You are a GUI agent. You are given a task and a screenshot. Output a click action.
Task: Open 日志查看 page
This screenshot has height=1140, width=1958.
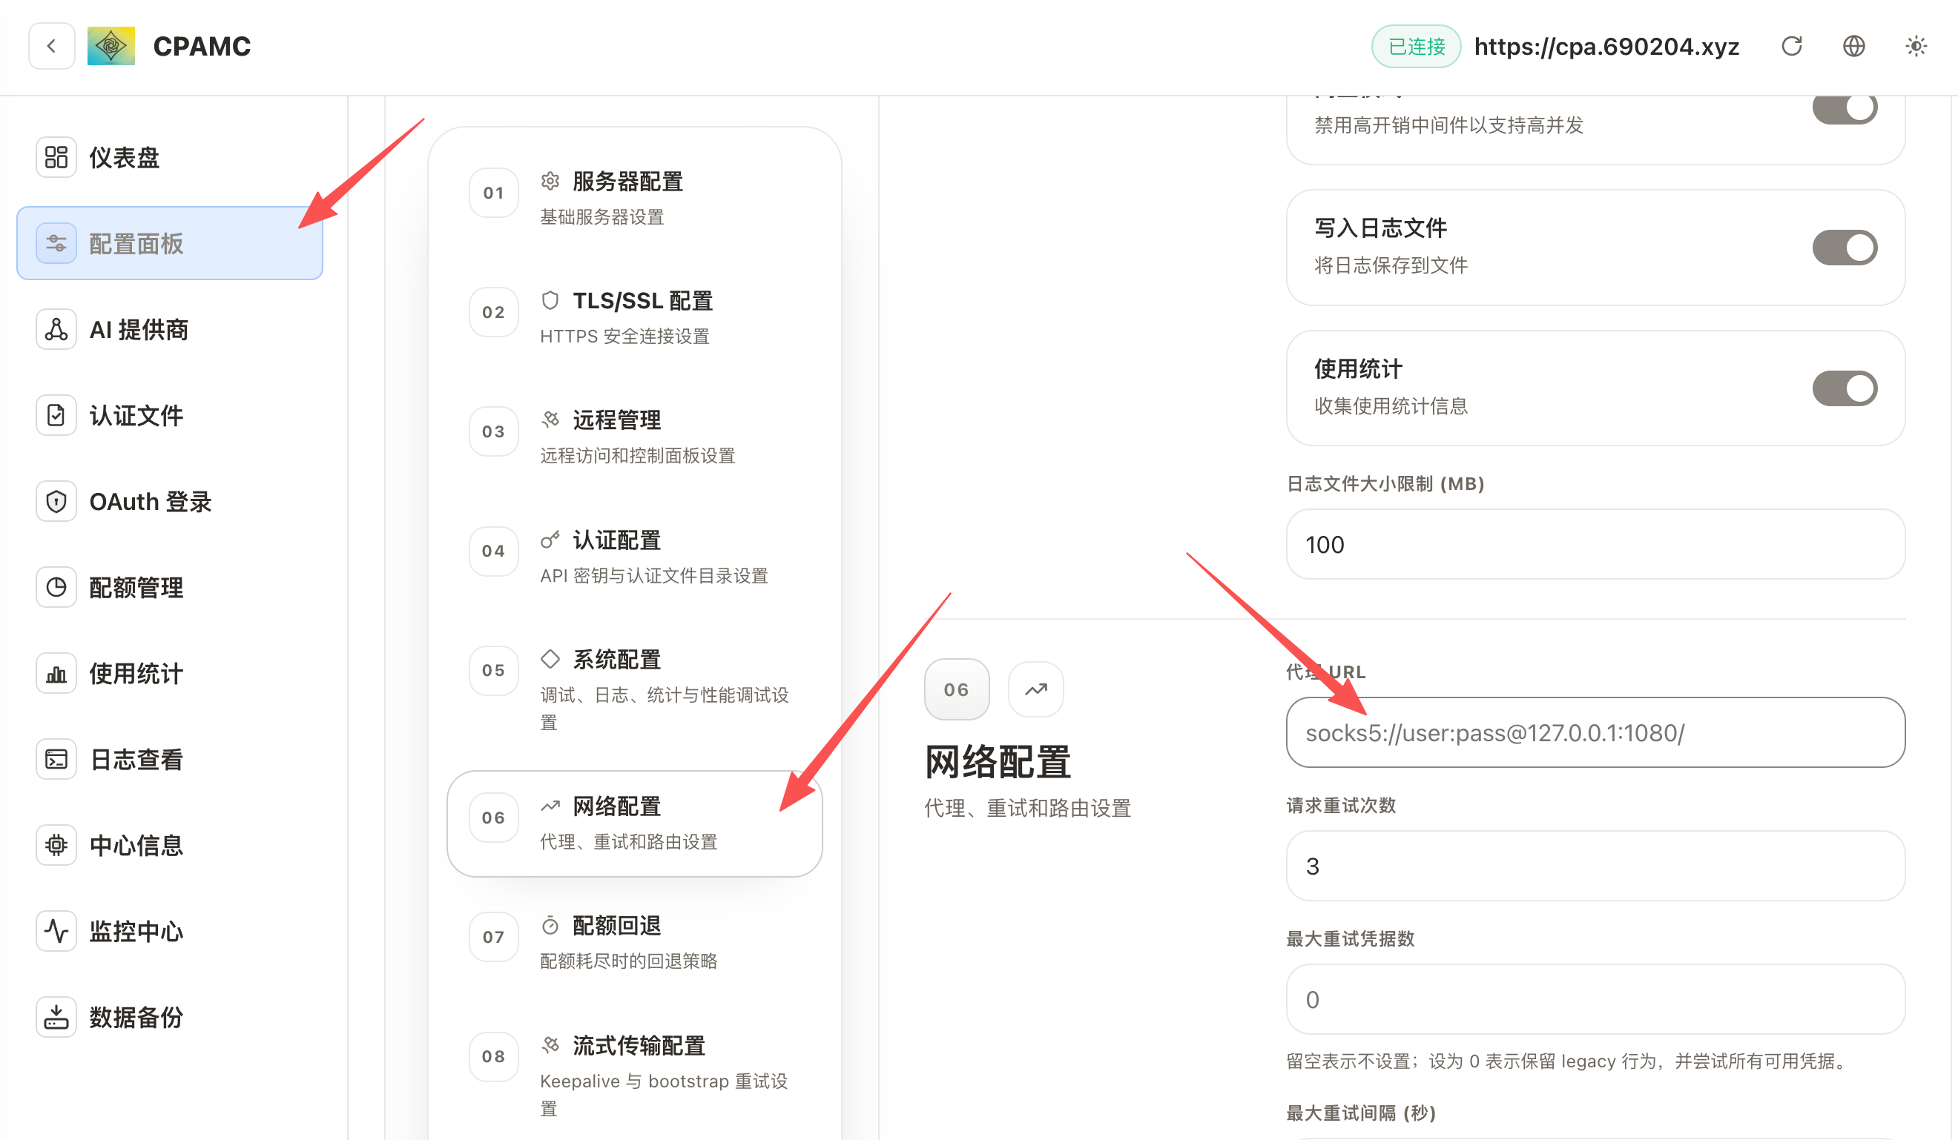(x=169, y=760)
